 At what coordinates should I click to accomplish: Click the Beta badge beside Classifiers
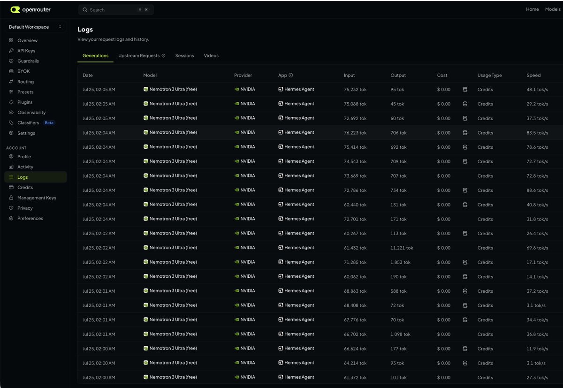pos(49,123)
